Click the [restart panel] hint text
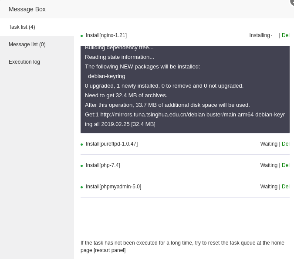Viewport: 294px width, 259px height. click(109, 250)
